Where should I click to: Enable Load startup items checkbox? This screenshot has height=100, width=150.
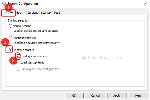click(x=18, y=62)
